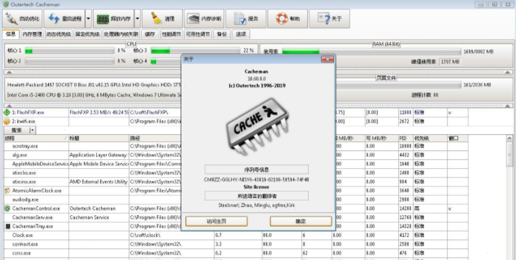Collapse the CPU and RAM panel divider arrow
516x260 pixels.
click(x=10, y=72)
